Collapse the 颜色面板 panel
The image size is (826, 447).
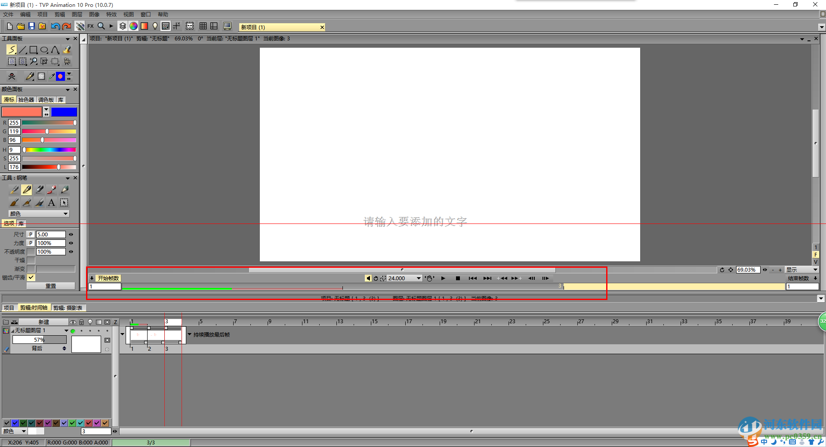click(68, 89)
